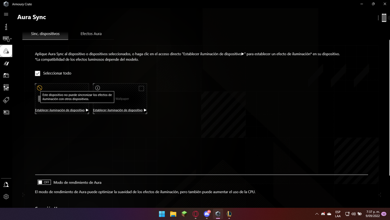The width and height of the screenshot is (390, 220).
Task: Open the Home info icon in sidebar
Action: (6, 27)
